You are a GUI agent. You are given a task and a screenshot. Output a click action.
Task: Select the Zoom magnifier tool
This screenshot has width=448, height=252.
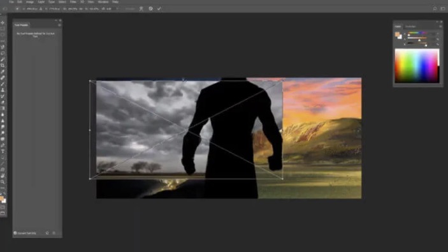3,182
